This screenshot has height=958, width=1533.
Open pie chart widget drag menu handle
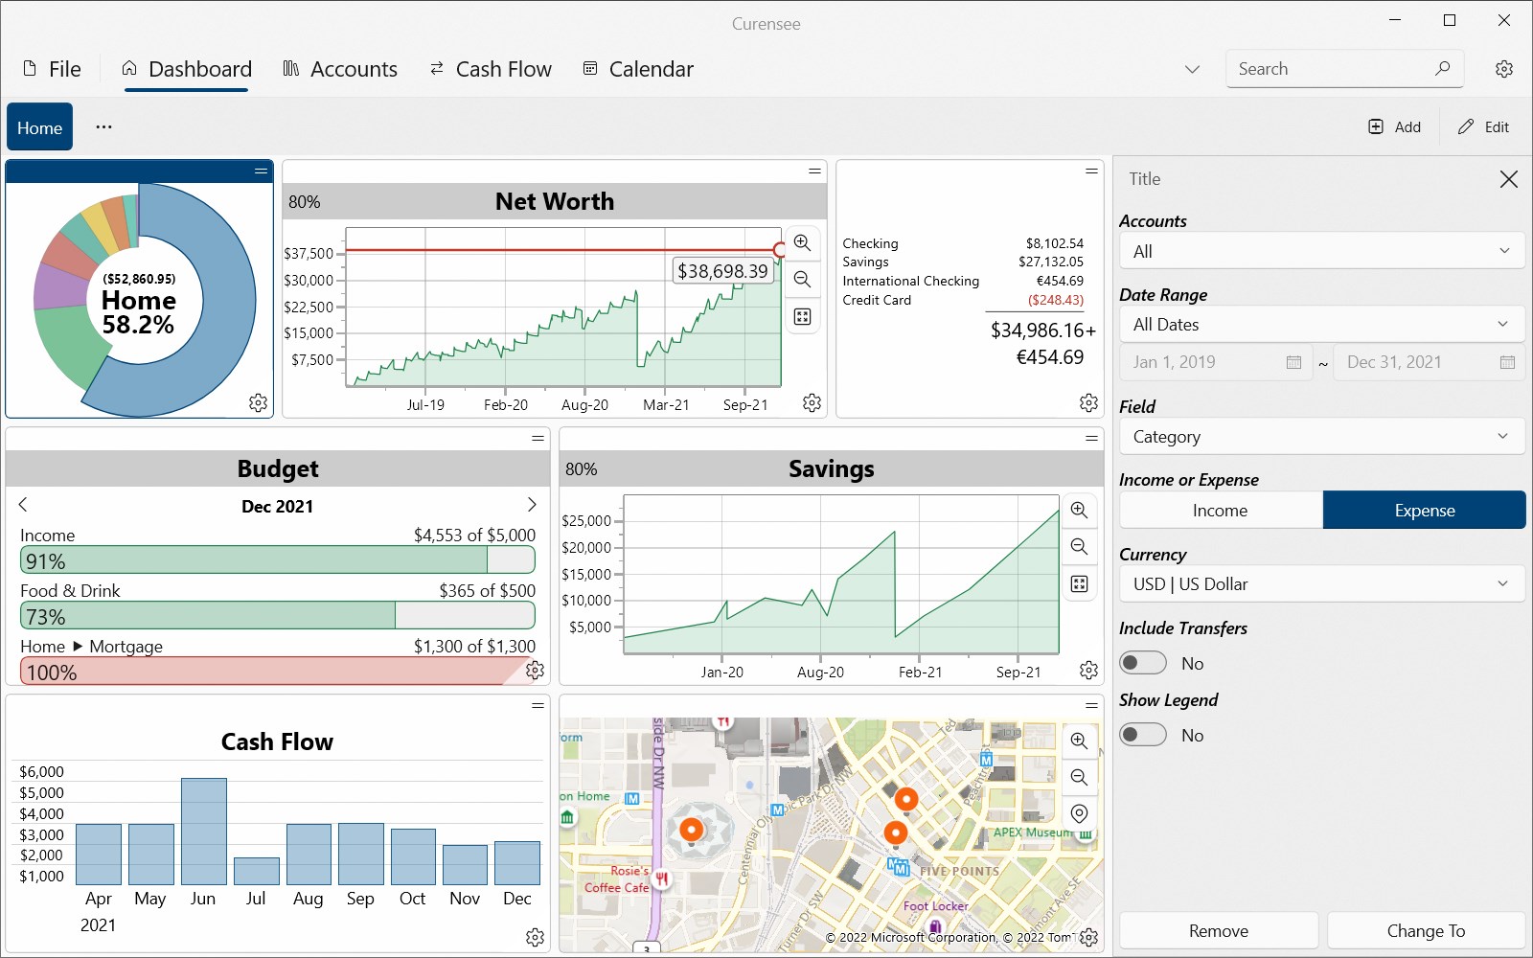click(x=261, y=171)
